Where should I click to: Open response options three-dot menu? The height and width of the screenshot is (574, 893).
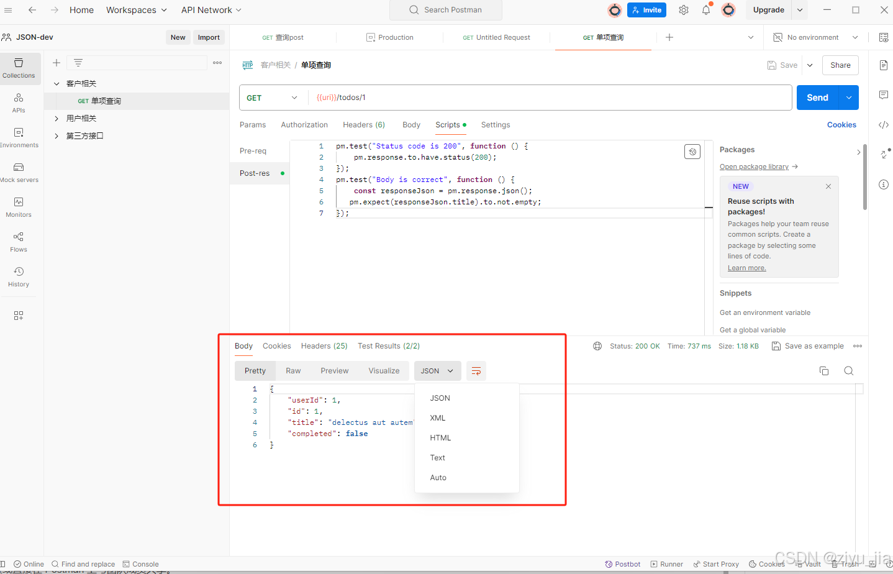point(858,346)
